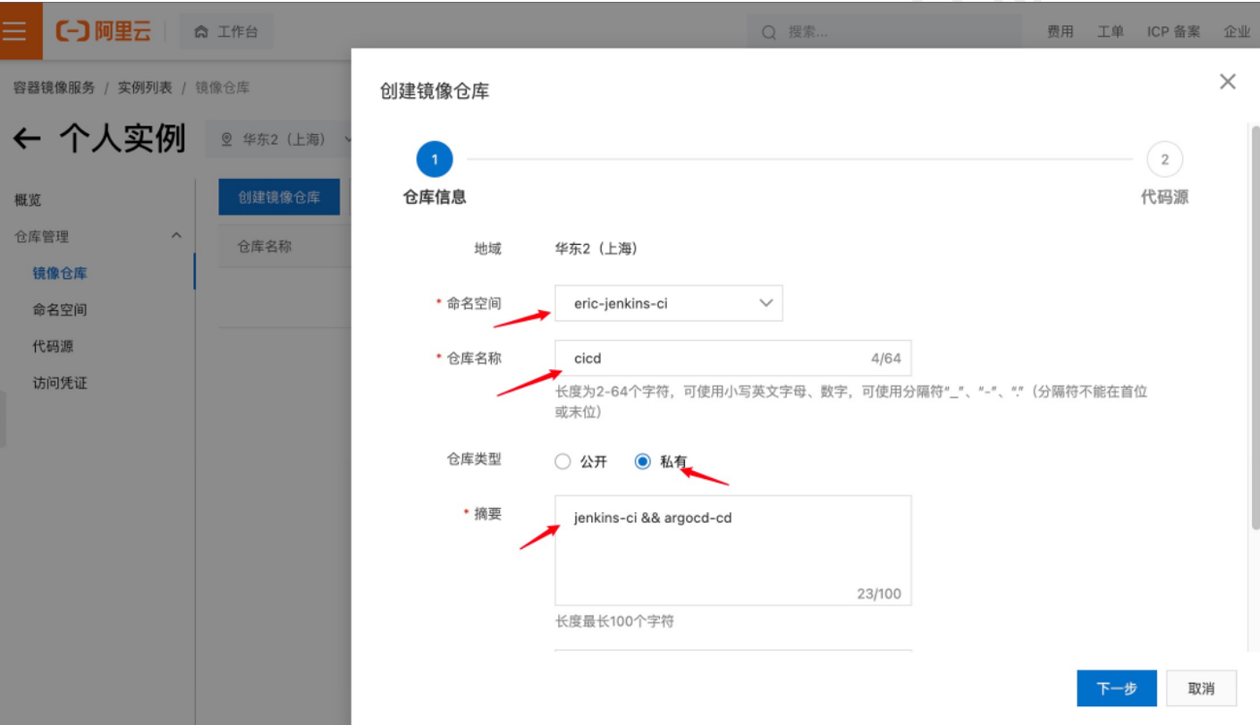Open 访问凭证 in the sidebar
The width and height of the screenshot is (1260, 725).
coord(60,384)
